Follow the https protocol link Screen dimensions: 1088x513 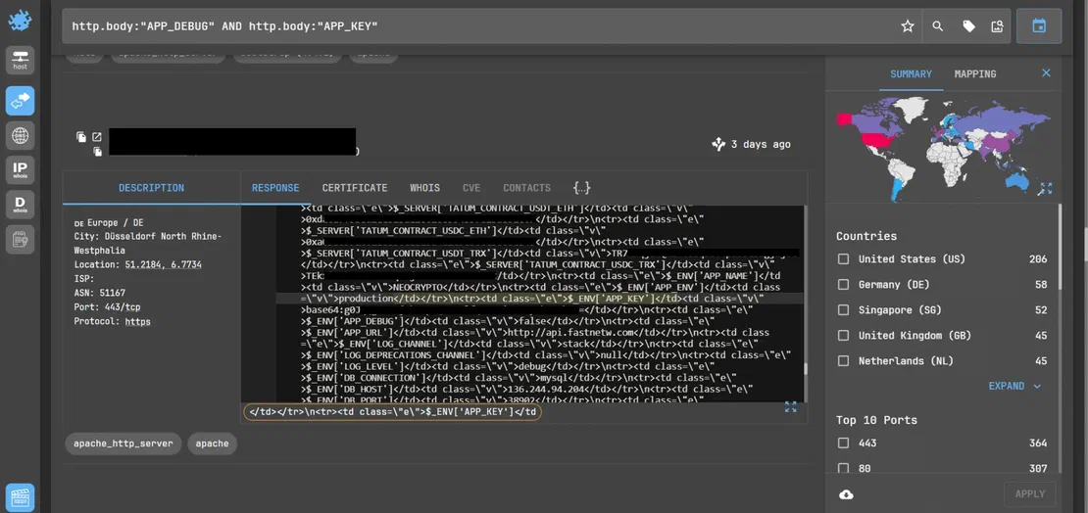[x=137, y=322]
